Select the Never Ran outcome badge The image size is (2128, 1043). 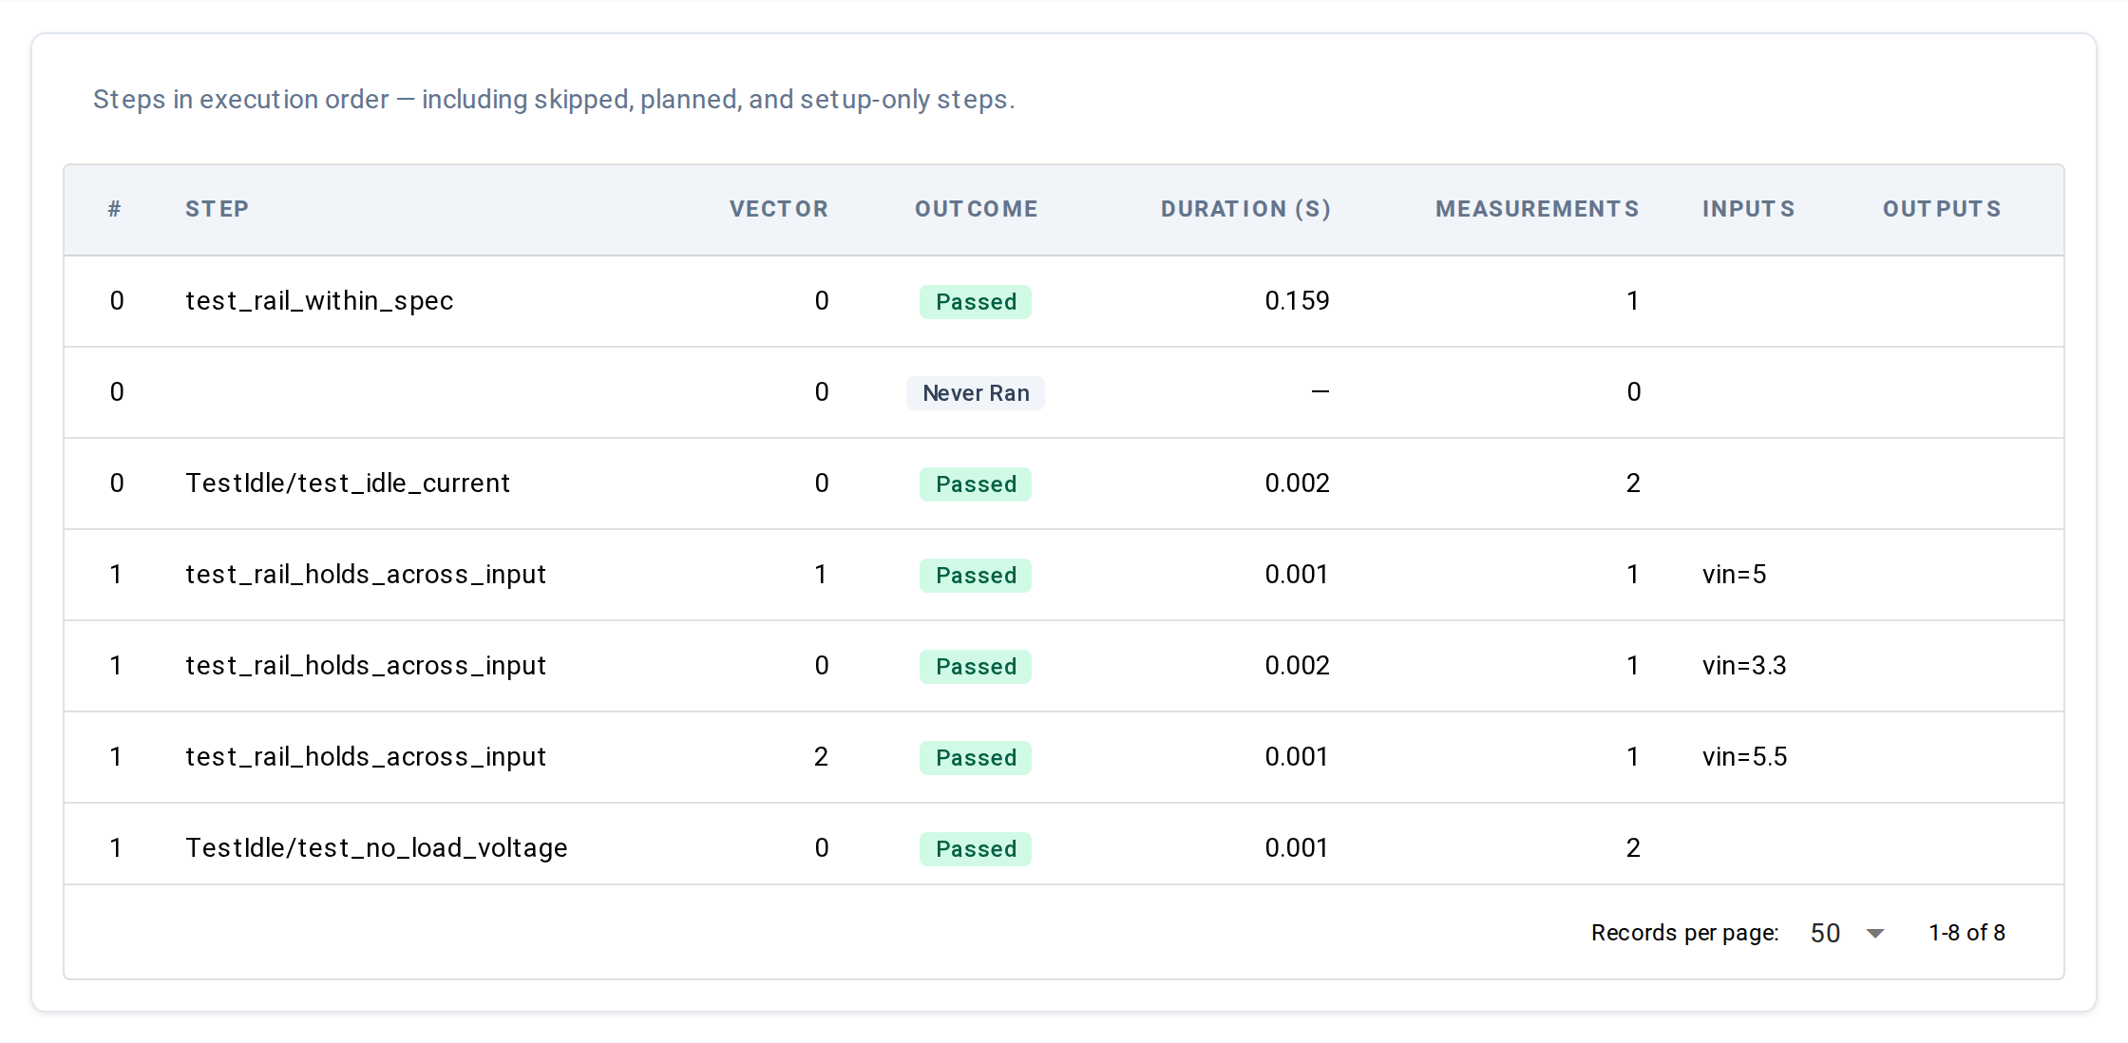tap(976, 393)
